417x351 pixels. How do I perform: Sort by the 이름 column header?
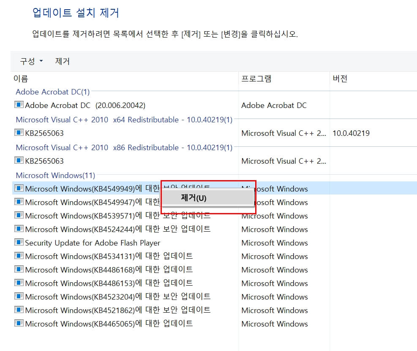(21, 78)
